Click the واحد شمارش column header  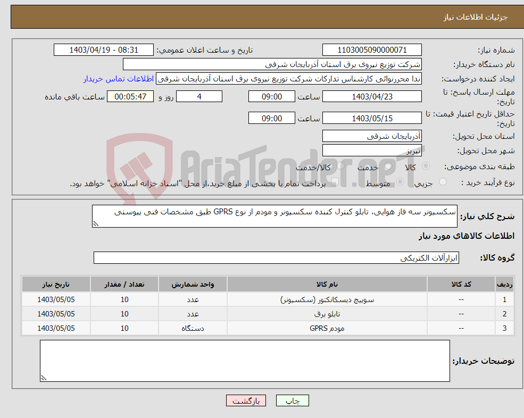[193, 285]
